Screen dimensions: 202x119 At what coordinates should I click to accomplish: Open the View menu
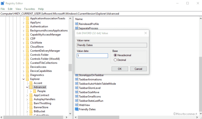pyautogui.click(x=18, y=9)
